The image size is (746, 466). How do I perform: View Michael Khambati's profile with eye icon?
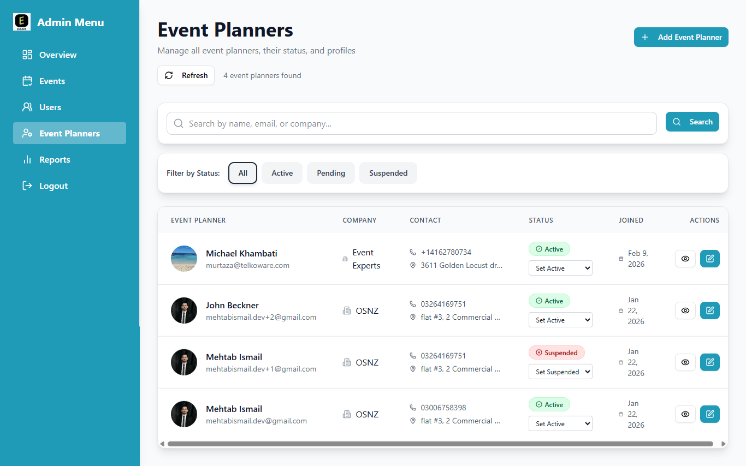[685, 259]
